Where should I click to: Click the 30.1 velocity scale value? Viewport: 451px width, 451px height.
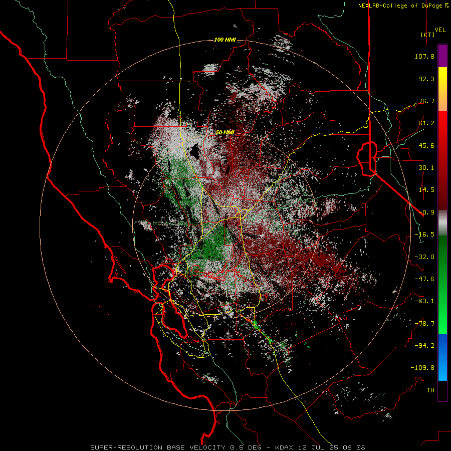426,168
